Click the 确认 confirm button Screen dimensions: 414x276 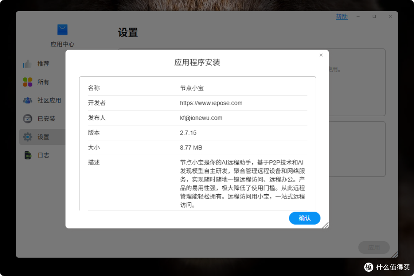click(x=304, y=218)
